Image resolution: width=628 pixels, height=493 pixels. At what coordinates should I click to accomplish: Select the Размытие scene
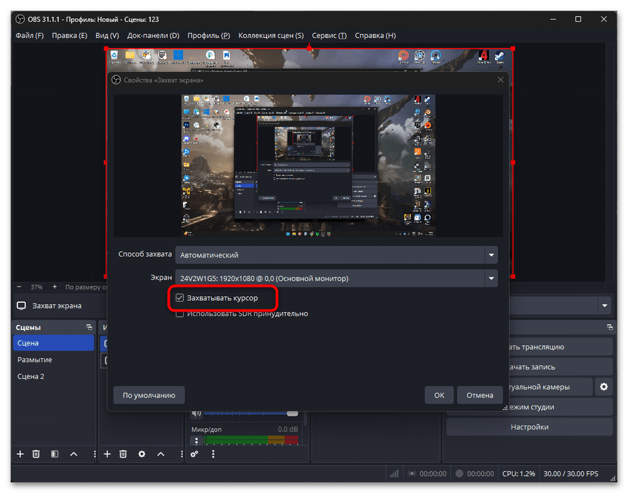click(x=53, y=360)
